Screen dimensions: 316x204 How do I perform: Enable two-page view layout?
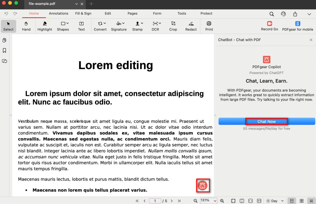pyautogui.click(x=301, y=201)
